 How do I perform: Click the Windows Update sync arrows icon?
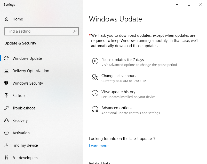[6, 58]
